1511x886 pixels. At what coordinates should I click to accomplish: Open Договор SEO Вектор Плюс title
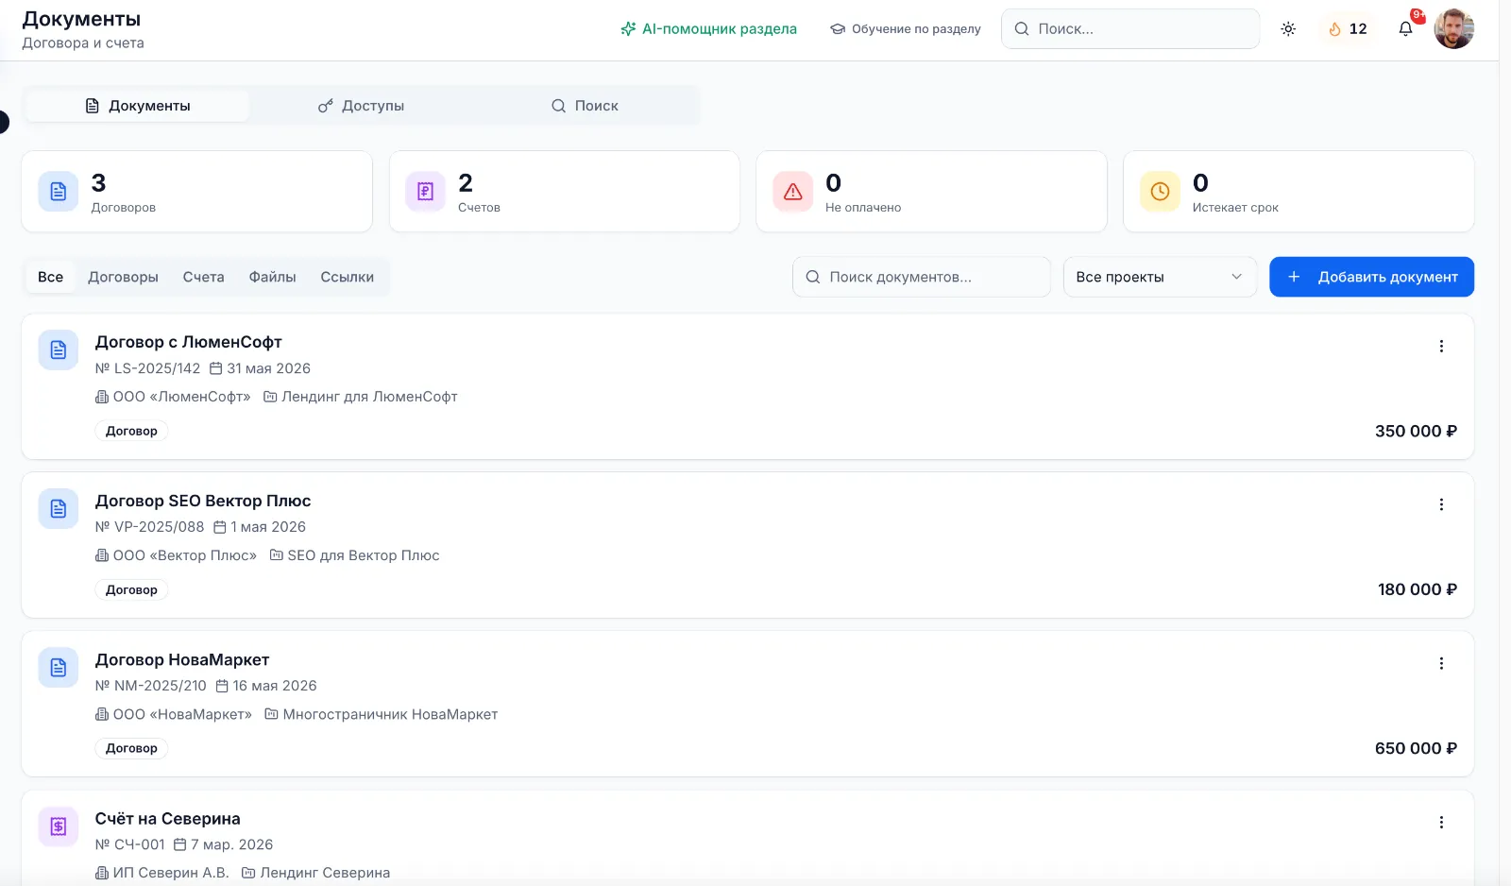click(203, 501)
